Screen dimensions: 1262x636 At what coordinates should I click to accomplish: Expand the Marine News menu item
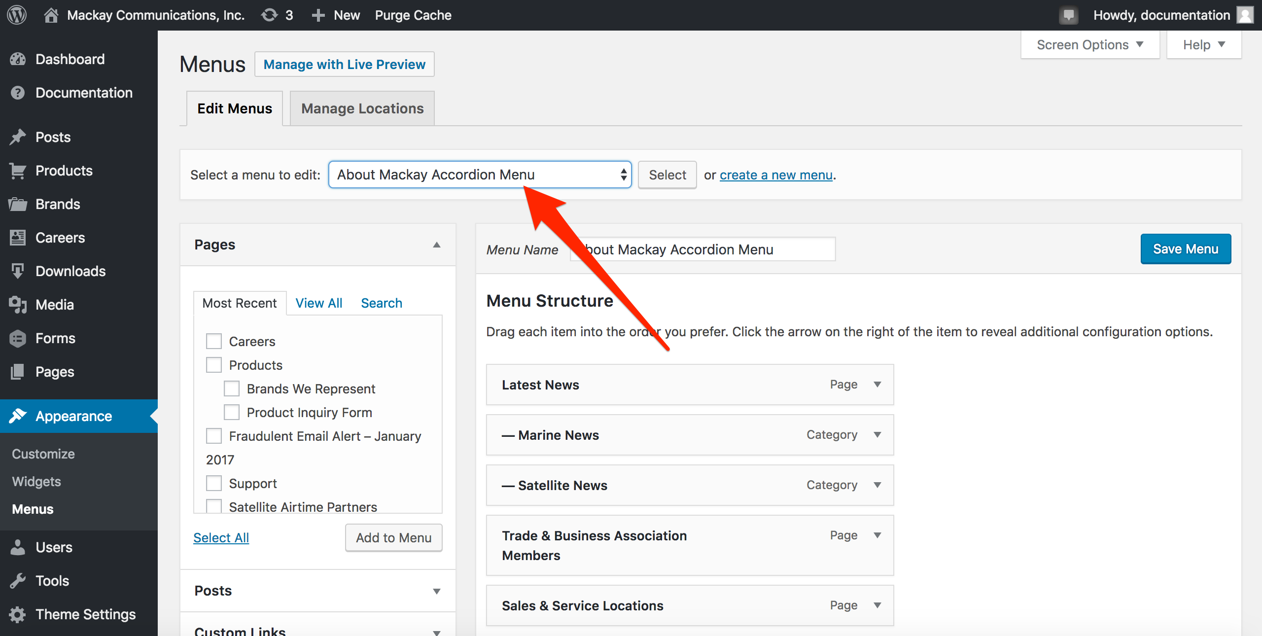click(x=877, y=435)
